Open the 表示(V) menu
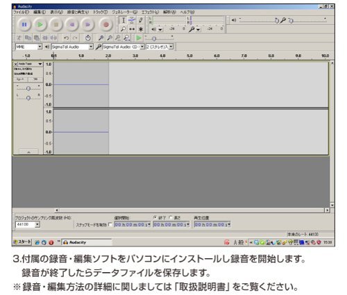Viewport: 347px width, 295px height. 56,12
